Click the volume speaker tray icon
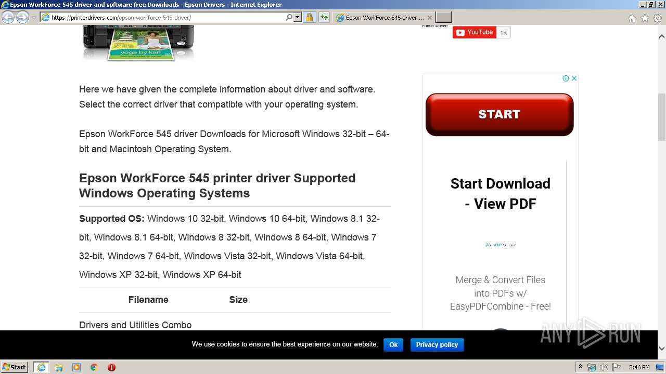Screen dimensions: 666x374 604,367
